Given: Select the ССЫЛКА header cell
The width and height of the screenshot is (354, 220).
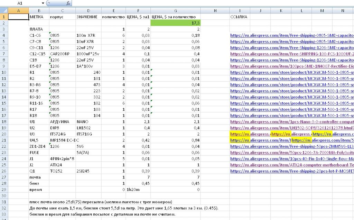Looking at the screenshot, I should coord(240,17).
